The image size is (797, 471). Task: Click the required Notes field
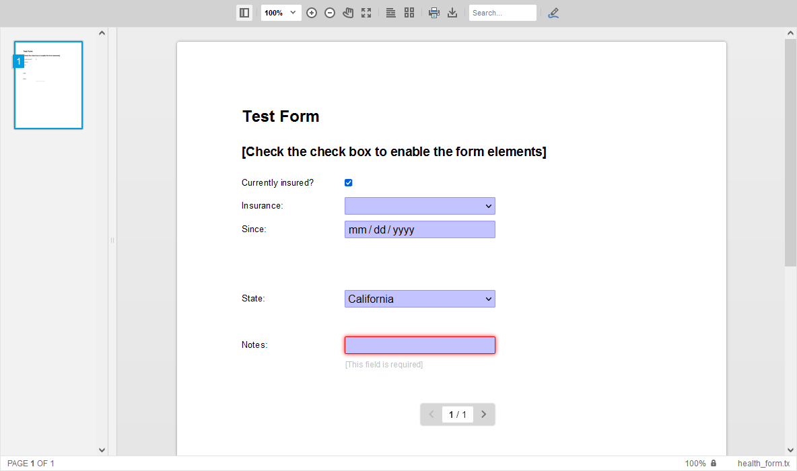pos(420,345)
